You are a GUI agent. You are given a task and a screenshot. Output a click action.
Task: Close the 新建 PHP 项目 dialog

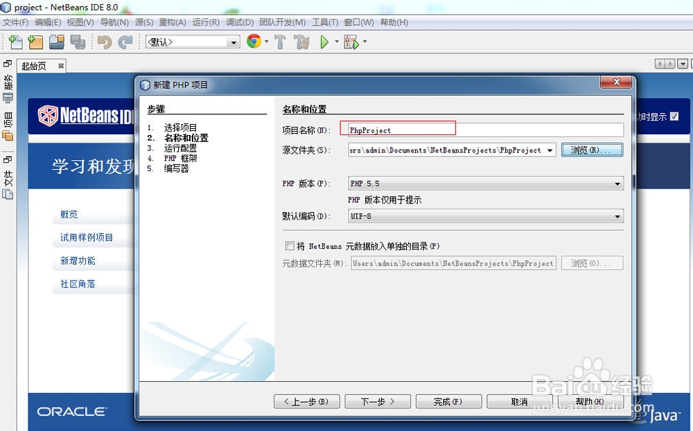point(617,82)
